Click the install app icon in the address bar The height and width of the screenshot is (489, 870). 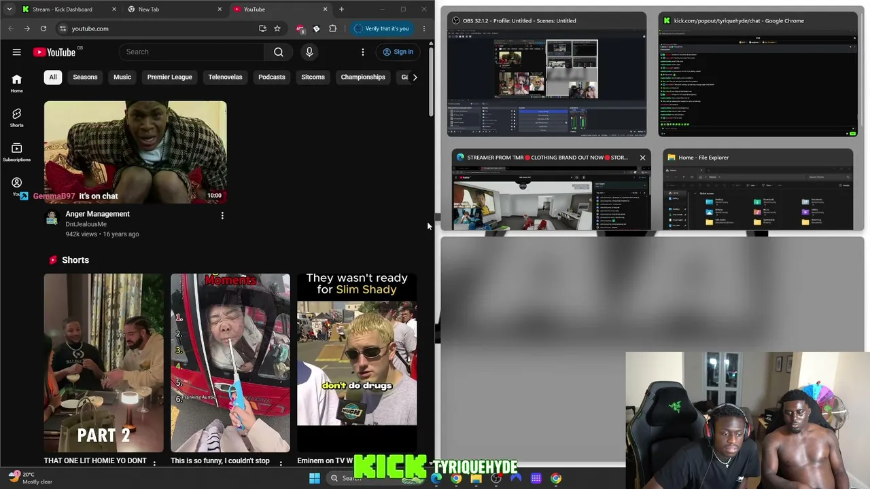point(262,29)
